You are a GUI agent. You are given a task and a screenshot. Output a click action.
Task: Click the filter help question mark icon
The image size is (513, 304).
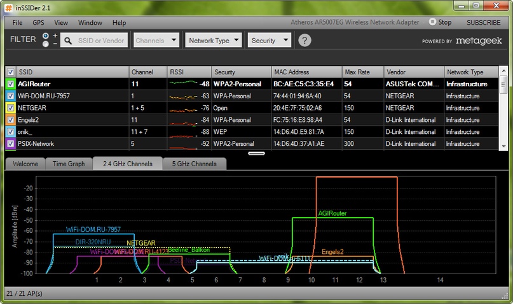tap(305, 41)
